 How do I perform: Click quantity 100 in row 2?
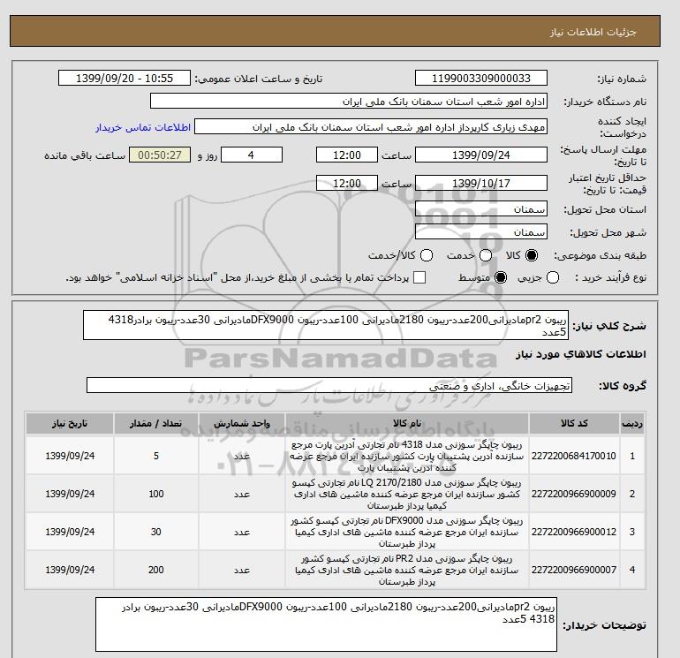pos(156,494)
